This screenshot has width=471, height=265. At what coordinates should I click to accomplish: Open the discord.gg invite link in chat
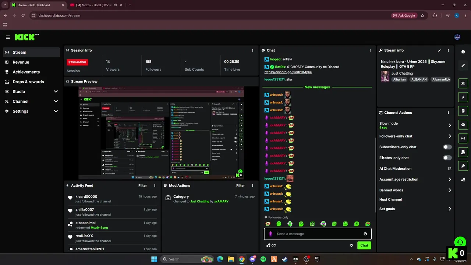[x=288, y=72]
